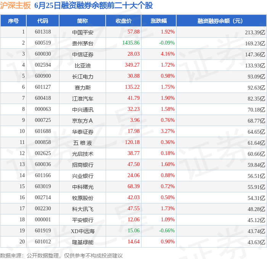The width and height of the screenshot is (267, 259).
Task: Select the 数据来源 footer note
Action: tap(61, 256)
